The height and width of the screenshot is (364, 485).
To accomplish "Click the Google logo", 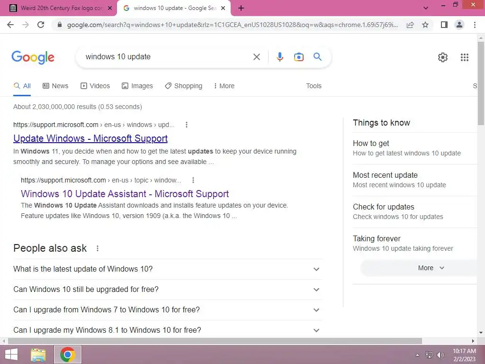I will click(33, 57).
